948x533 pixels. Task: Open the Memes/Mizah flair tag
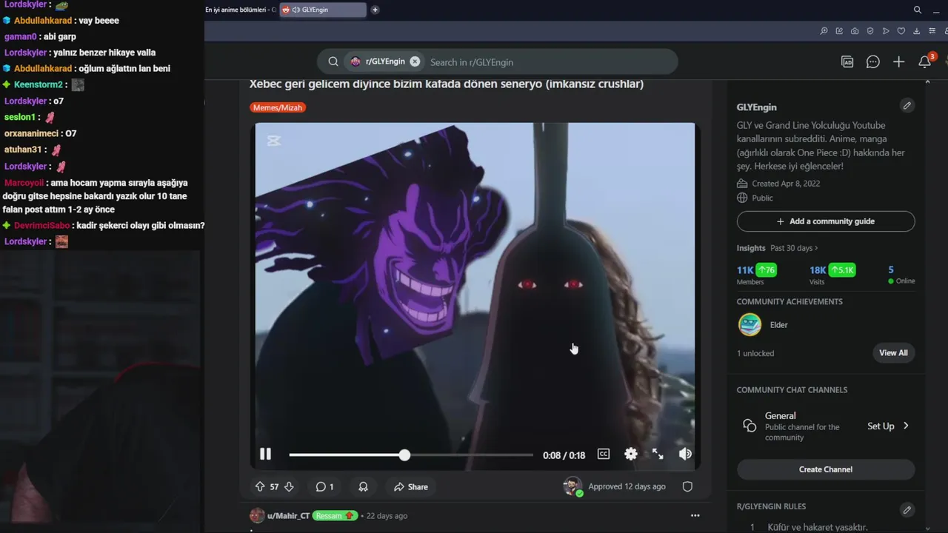278,107
